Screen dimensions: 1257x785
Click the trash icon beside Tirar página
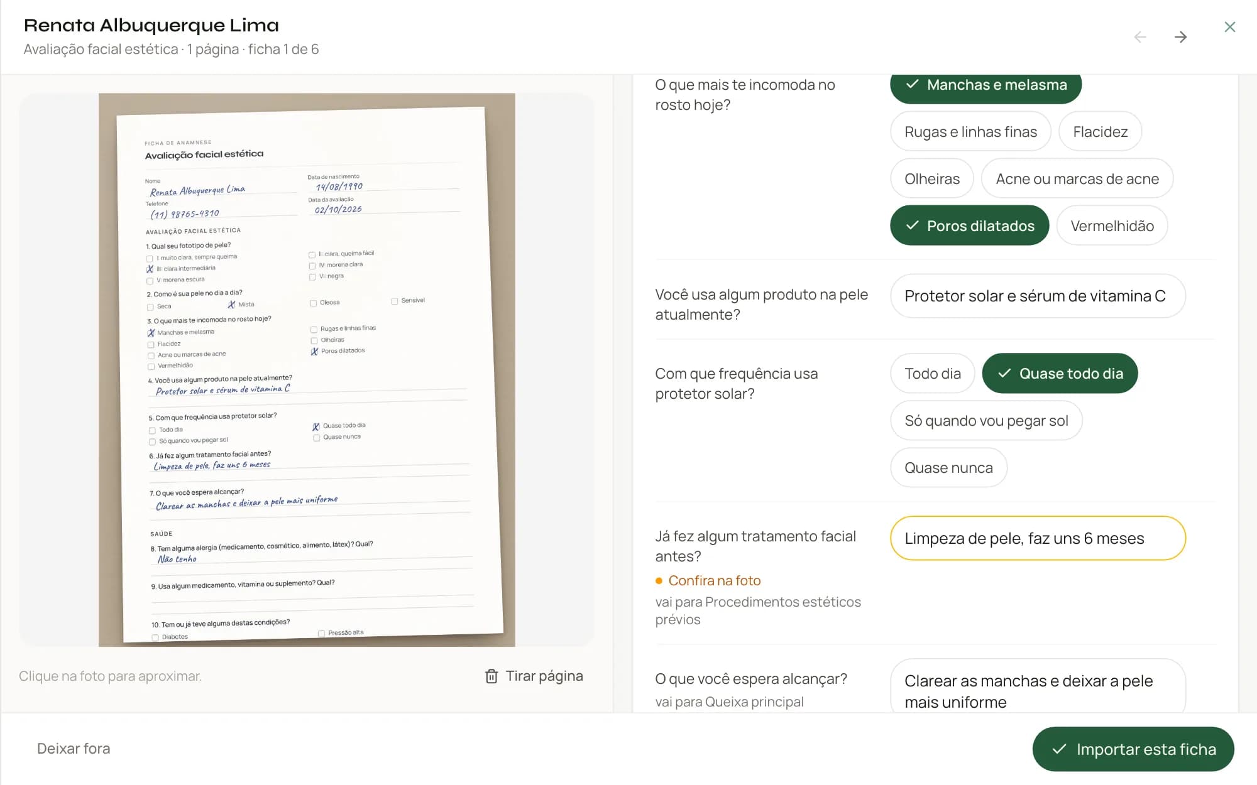[491, 676]
